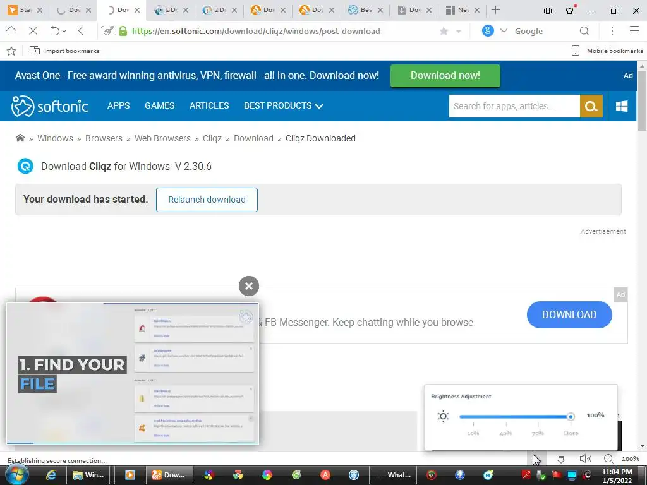Click the bookmarks bar star icon
This screenshot has height=485, width=647.
(x=11, y=51)
